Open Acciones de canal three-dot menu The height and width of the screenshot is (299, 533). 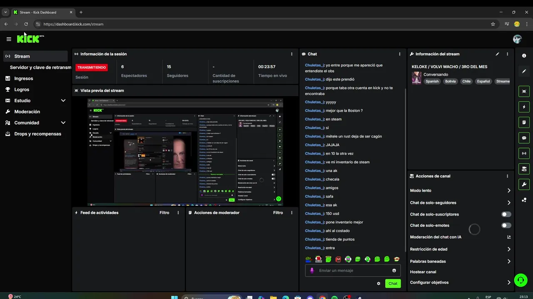(507, 176)
